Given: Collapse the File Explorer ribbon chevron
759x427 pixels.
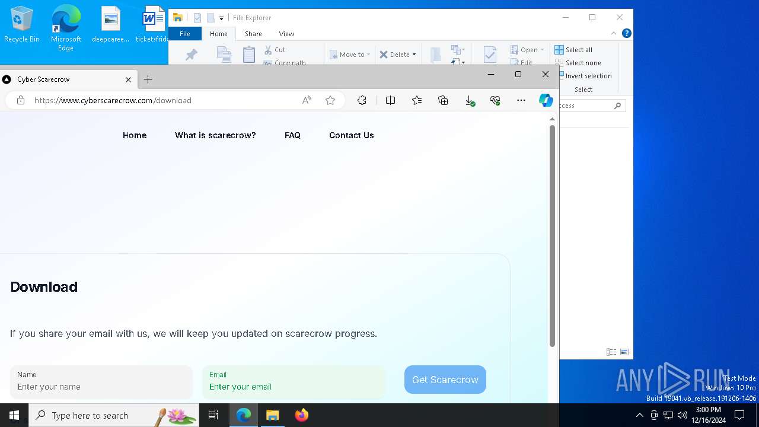Looking at the screenshot, I should point(614,33).
